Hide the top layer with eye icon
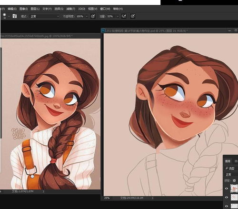Image resolution: width=238 pixels, height=209 pixels. [227, 189]
